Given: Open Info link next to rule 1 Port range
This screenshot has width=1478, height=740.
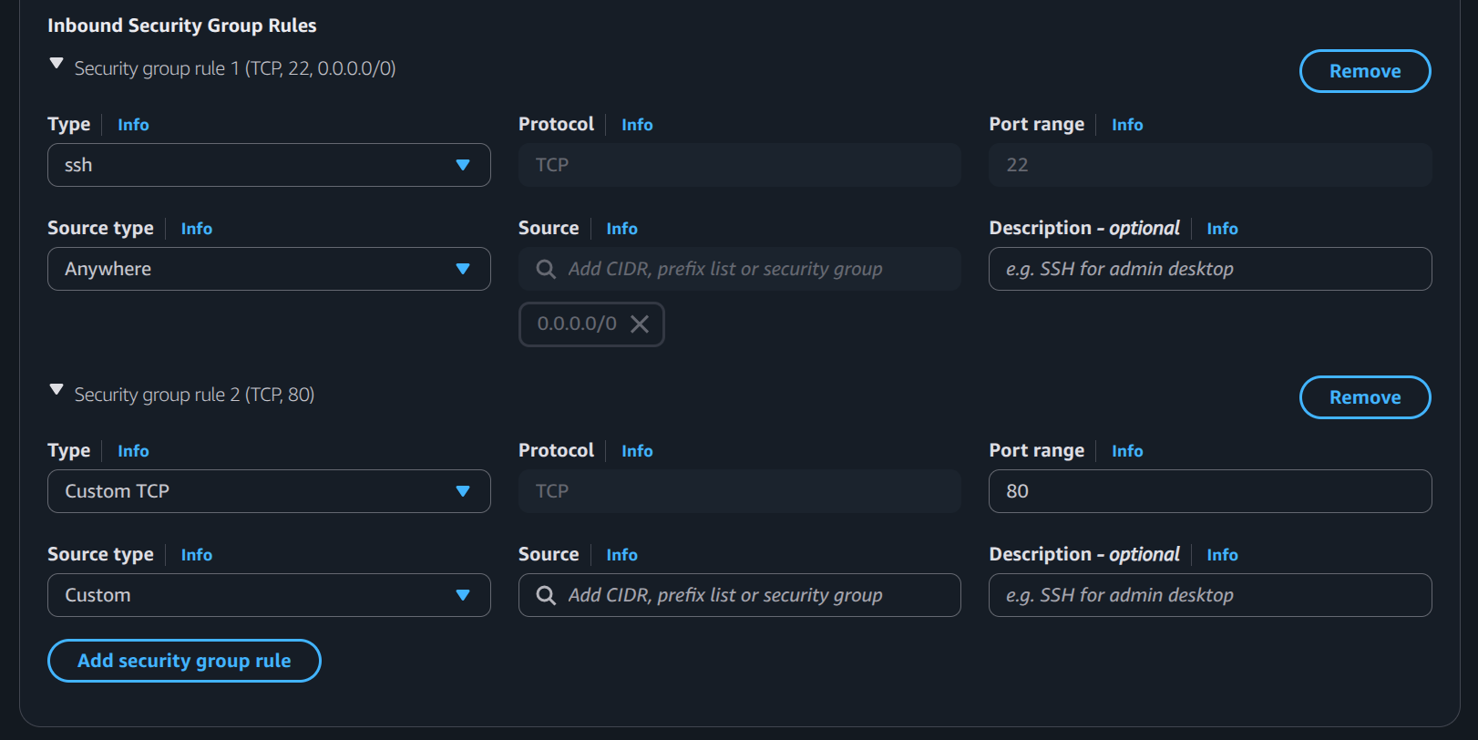Looking at the screenshot, I should pyautogui.click(x=1127, y=125).
